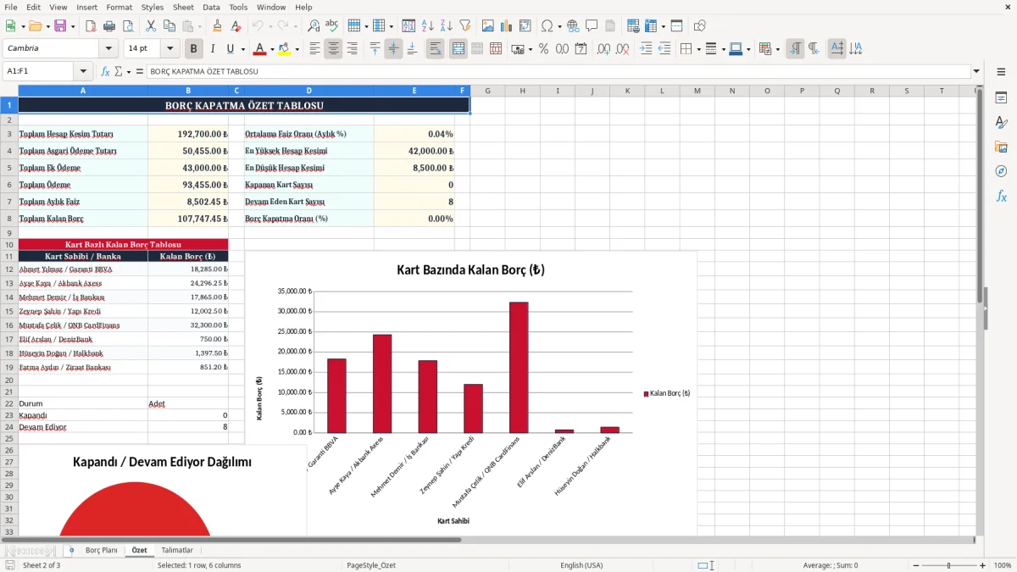
Task: Sort descending Z to A
Action: (446, 26)
